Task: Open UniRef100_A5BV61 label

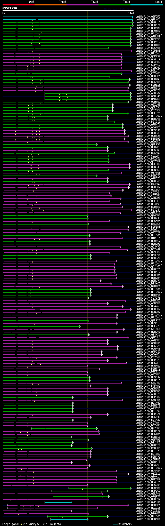Action: 148,99
